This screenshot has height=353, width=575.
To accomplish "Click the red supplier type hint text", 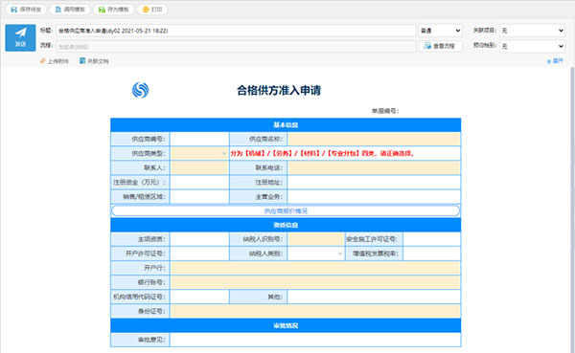I will pos(322,153).
